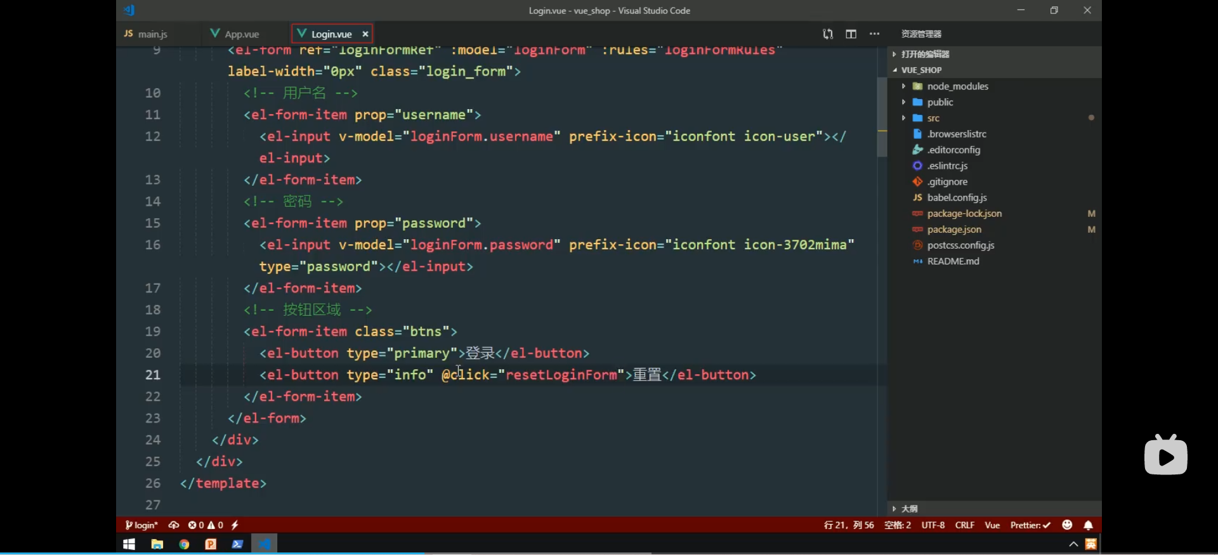Open the more actions ellipsis menu
This screenshot has width=1218, height=555.
click(874, 34)
